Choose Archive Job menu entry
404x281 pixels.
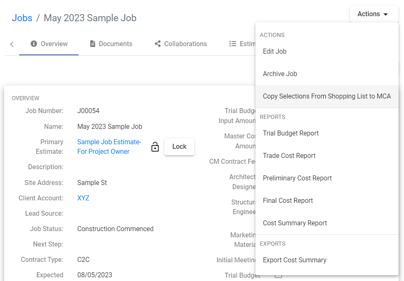point(280,74)
